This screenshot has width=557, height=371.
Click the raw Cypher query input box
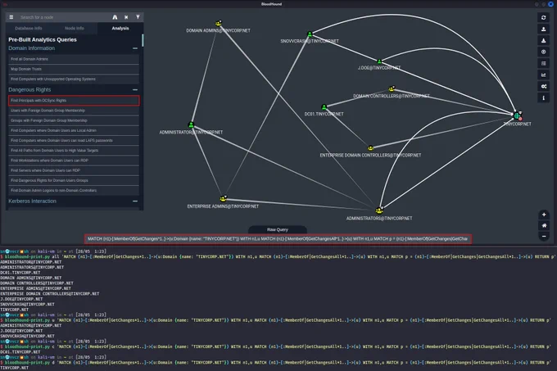point(278,239)
